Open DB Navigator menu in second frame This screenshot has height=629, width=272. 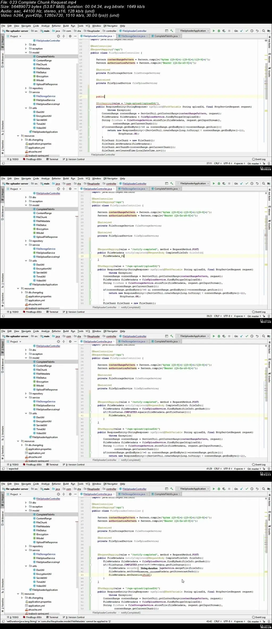(x=110, y=178)
